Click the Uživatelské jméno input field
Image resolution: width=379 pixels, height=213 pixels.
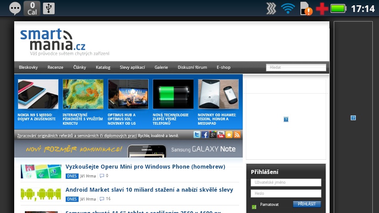point(286,182)
